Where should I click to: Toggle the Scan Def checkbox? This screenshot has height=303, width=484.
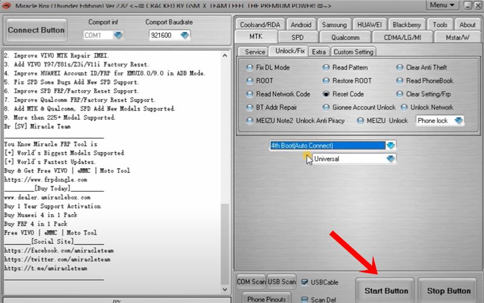click(x=304, y=299)
